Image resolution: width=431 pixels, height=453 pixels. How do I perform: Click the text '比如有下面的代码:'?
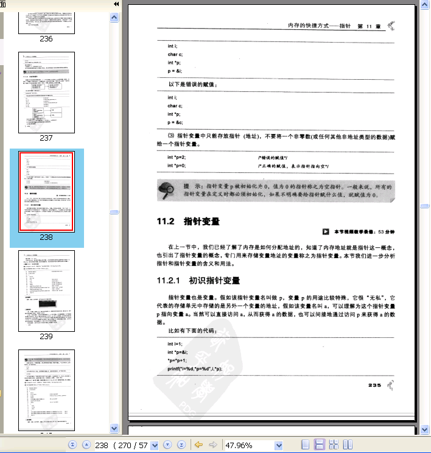point(192,331)
